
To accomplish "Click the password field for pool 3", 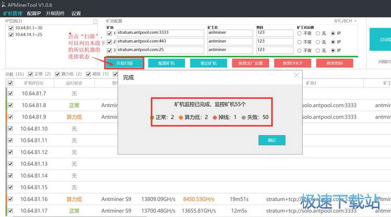I will (x=275, y=50).
